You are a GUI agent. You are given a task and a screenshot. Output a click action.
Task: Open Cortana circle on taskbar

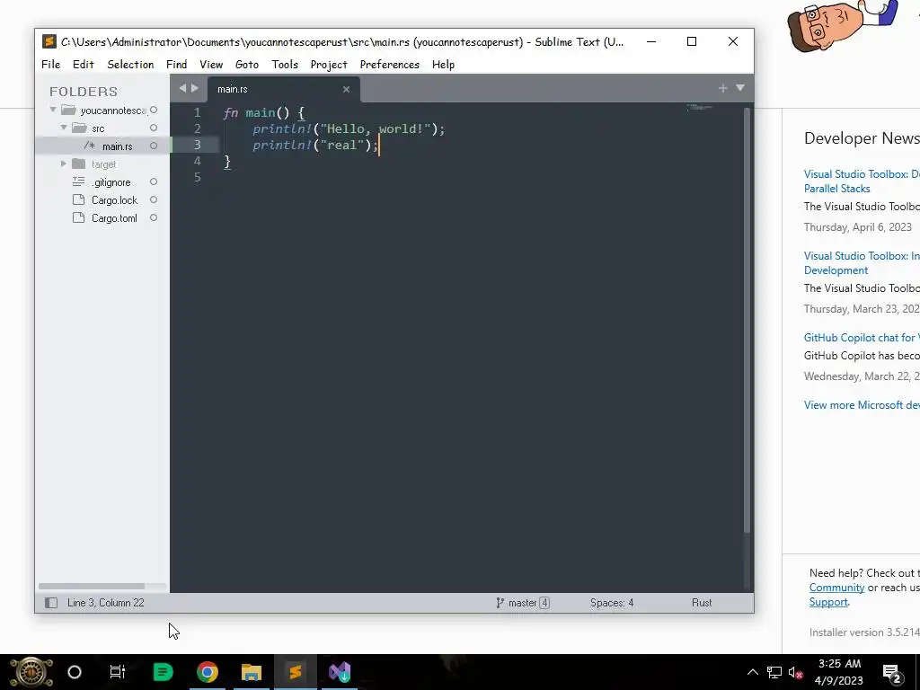75,672
